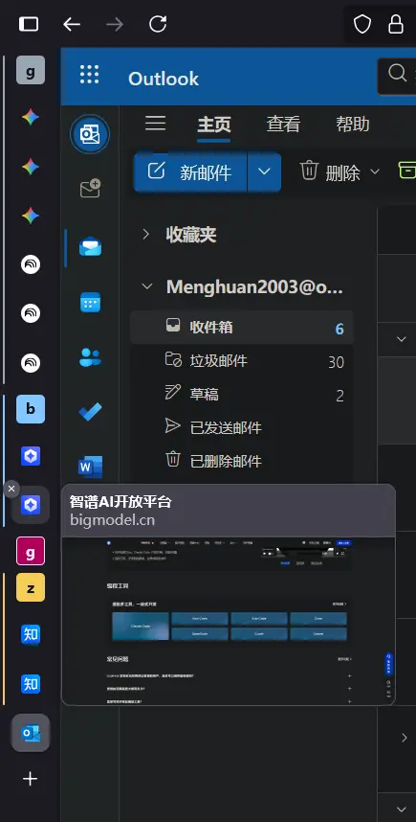The image size is (416, 822).
Task: Switch to the 主页 ribbon tab
Action: pyautogui.click(x=214, y=125)
